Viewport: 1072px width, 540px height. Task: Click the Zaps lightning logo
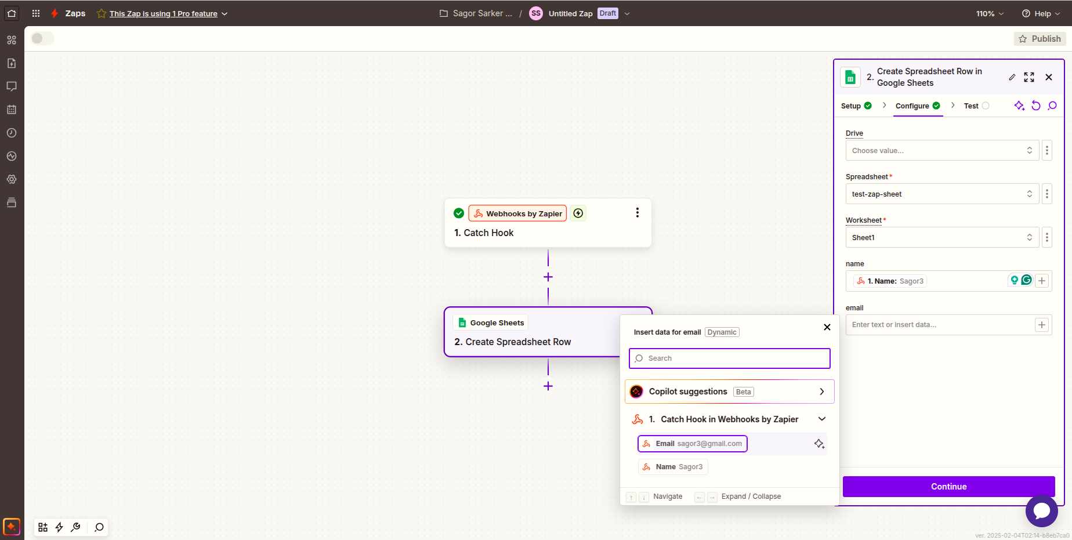pos(55,13)
